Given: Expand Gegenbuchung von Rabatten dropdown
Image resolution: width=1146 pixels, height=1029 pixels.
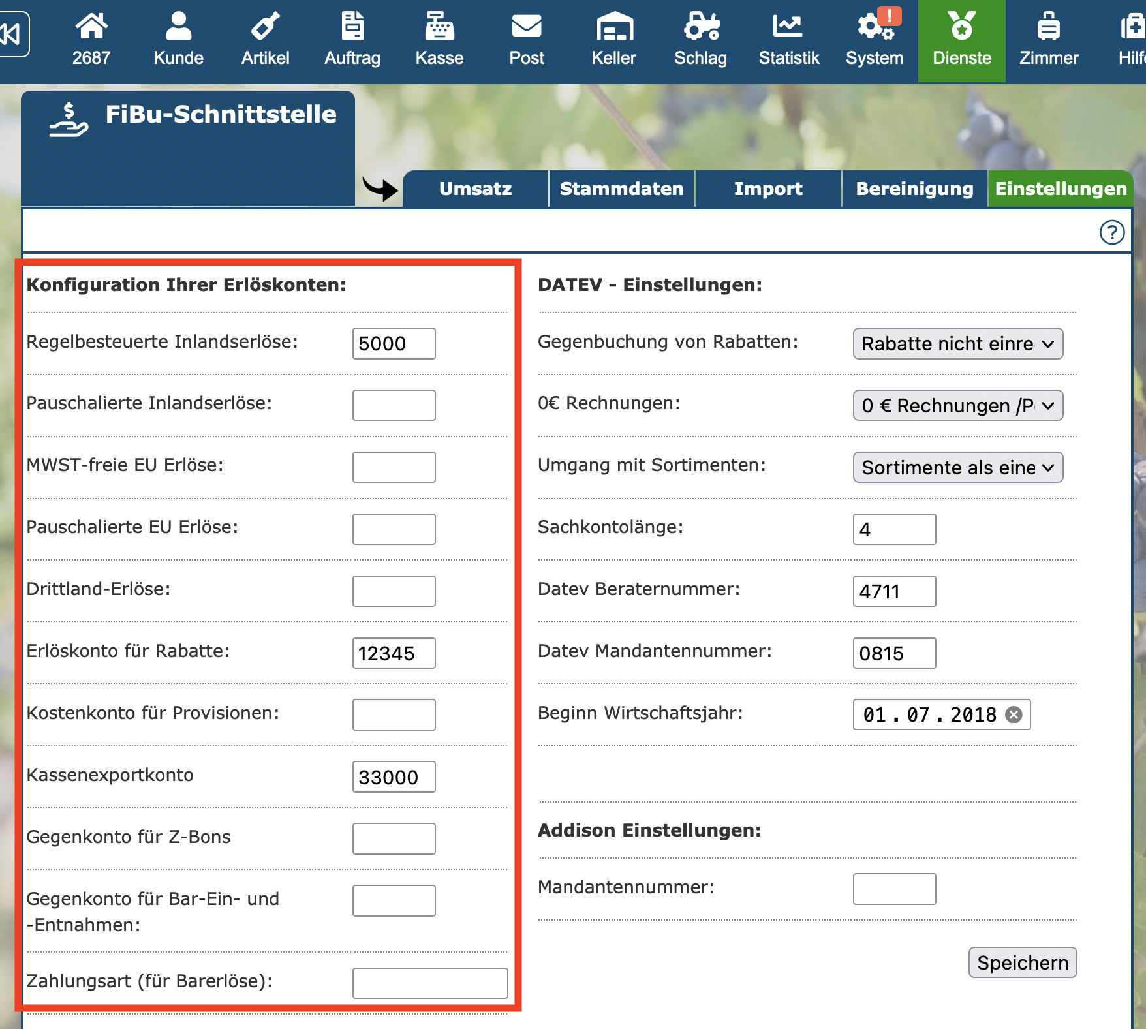Looking at the screenshot, I should pyautogui.click(x=957, y=344).
